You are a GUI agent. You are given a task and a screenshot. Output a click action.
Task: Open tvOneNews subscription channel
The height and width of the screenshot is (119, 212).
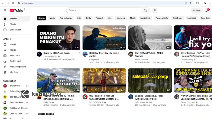[x=15, y=86]
